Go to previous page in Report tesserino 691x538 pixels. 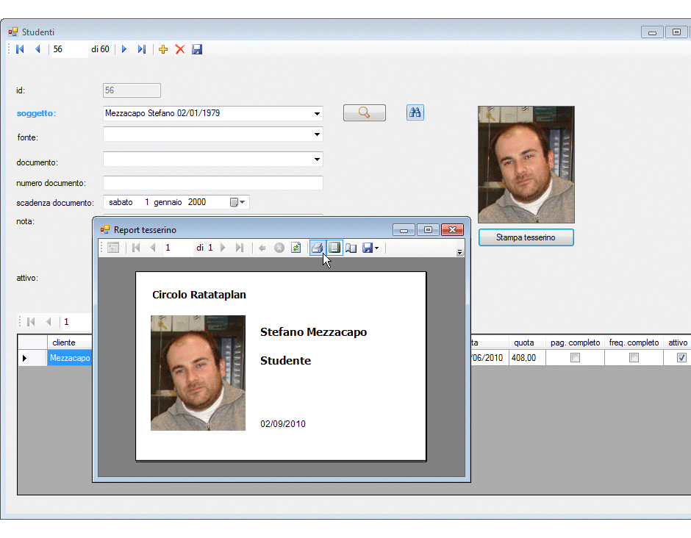[153, 248]
